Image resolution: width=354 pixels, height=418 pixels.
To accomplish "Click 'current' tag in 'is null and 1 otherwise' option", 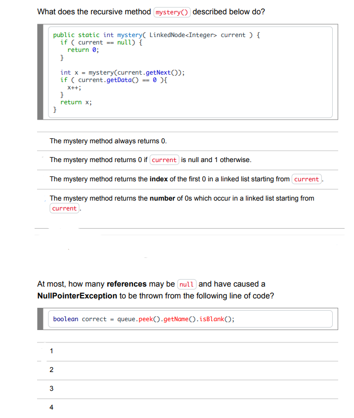I will (164, 160).
